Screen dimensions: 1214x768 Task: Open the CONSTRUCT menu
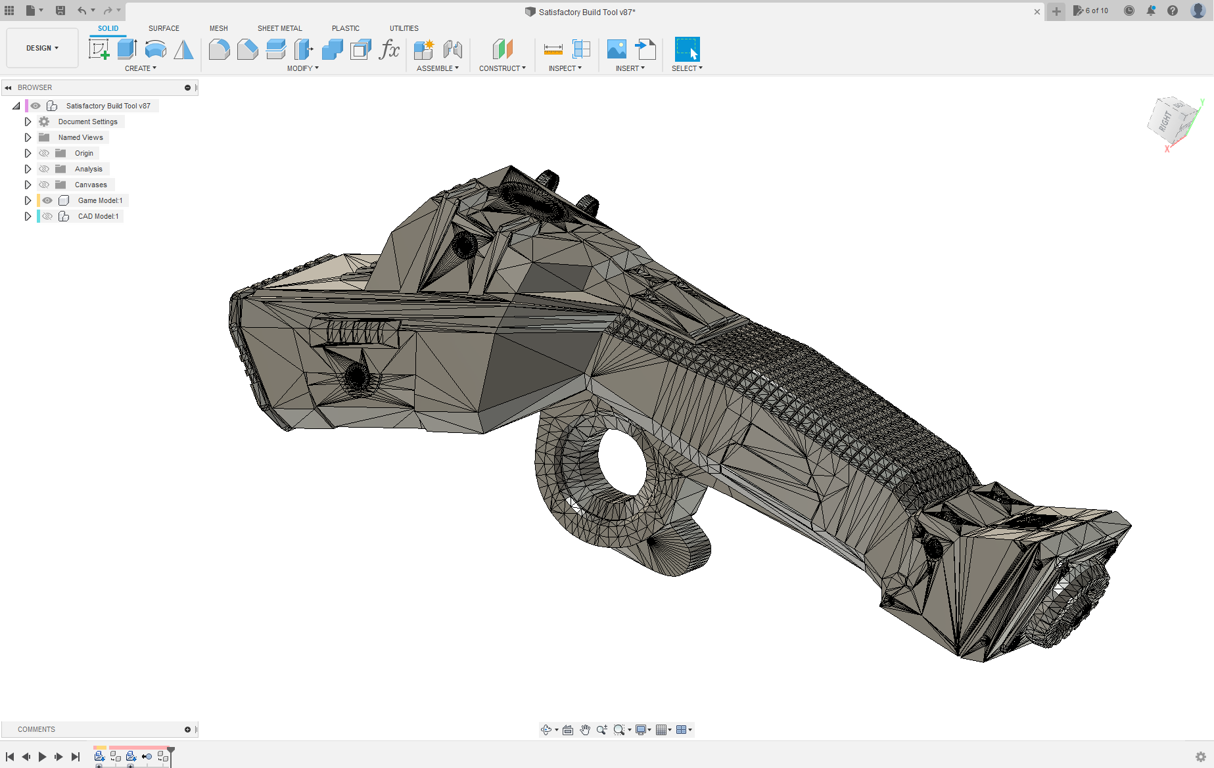502,68
